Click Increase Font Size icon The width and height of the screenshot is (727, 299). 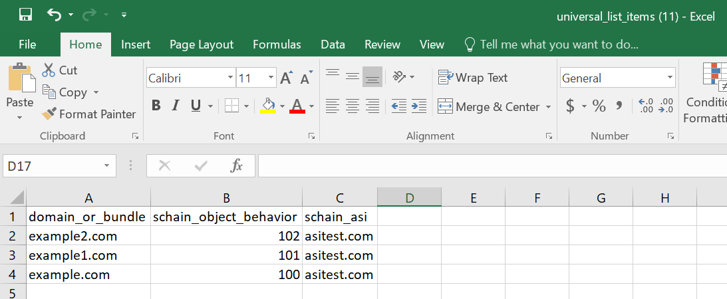pos(286,78)
